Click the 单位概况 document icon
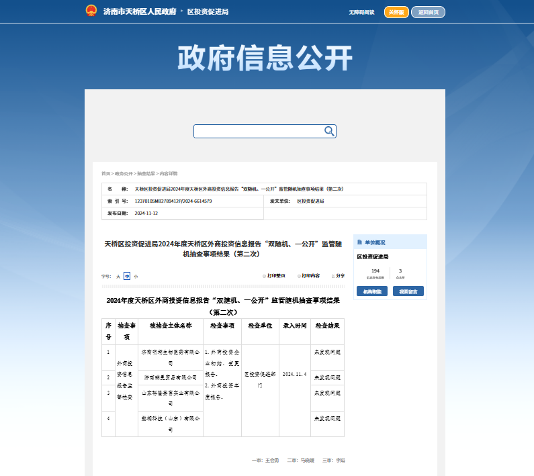The width and height of the screenshot is (534, 476). [359, 242]
